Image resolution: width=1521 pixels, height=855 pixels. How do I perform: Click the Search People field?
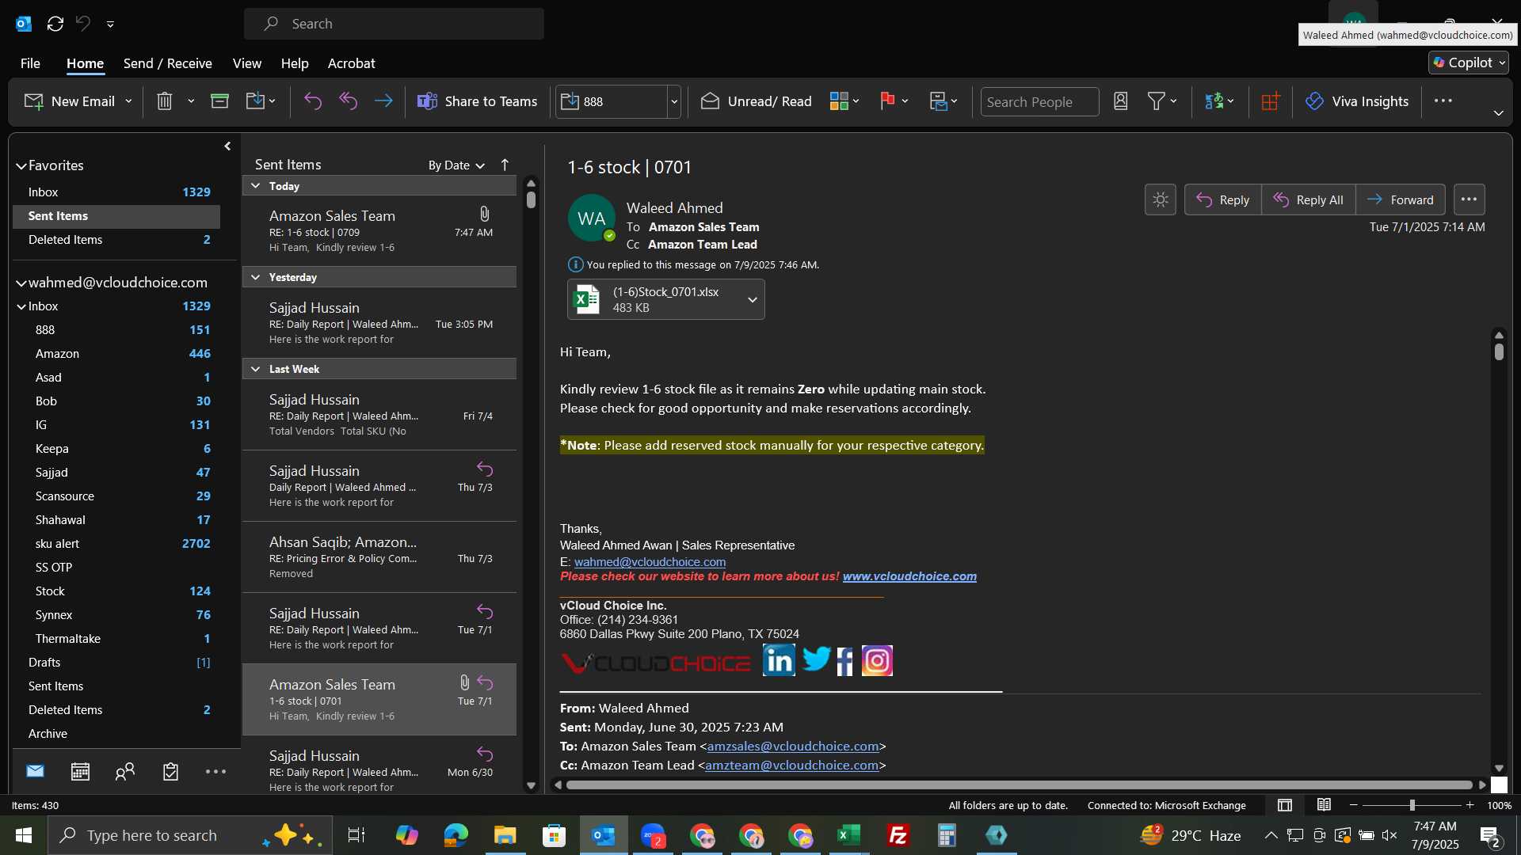(1039, 102)
